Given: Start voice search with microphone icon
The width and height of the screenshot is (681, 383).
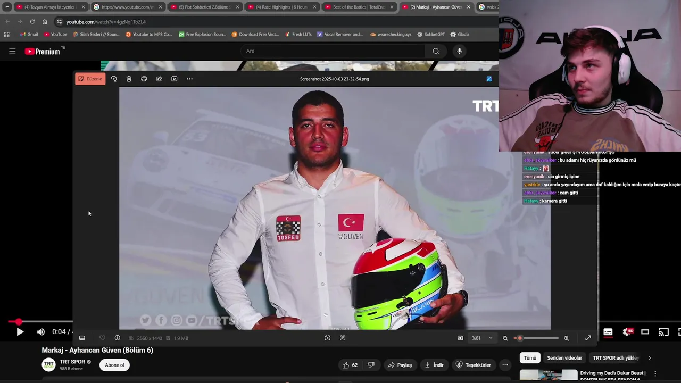Looking at the screenshot, I should (460, 51).
